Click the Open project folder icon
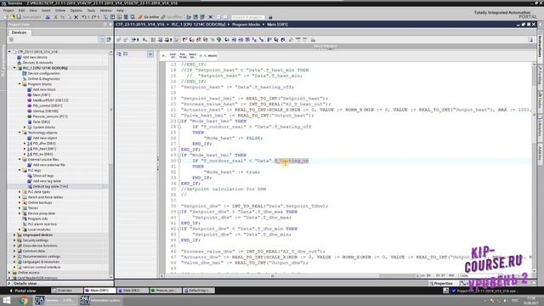544x306 pixels. pyautogui.click(x=13, y=17)
